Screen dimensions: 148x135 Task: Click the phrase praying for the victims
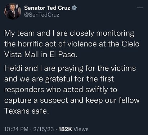pos(97,68)
